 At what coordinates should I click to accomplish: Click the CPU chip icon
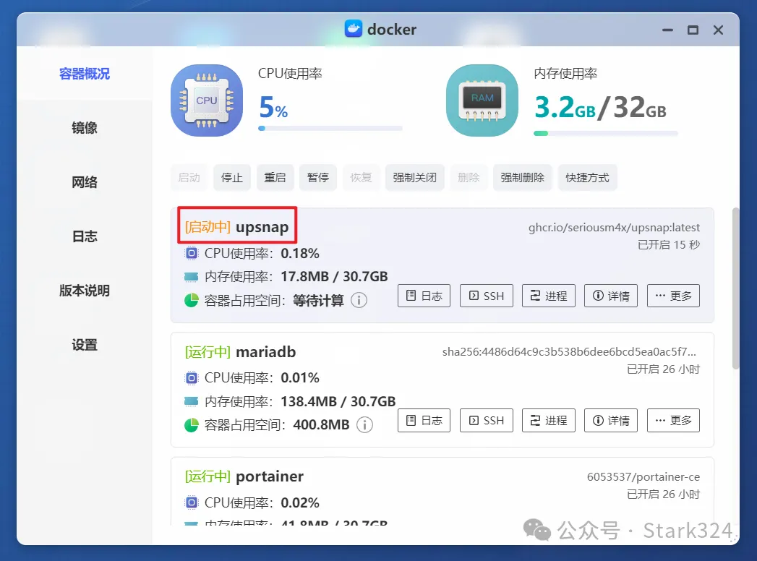click(x=207, y=100)
